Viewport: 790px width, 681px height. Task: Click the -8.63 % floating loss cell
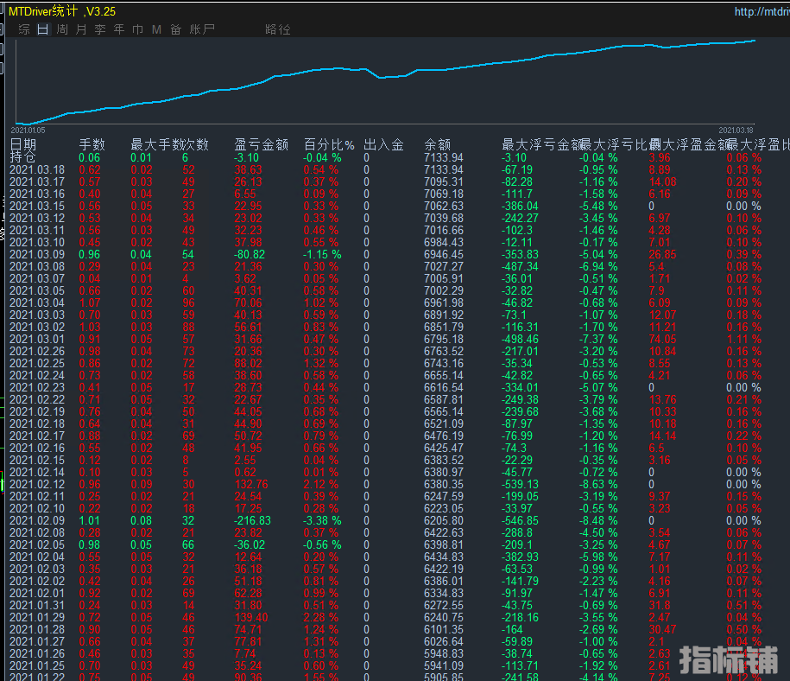coord(598,485)
